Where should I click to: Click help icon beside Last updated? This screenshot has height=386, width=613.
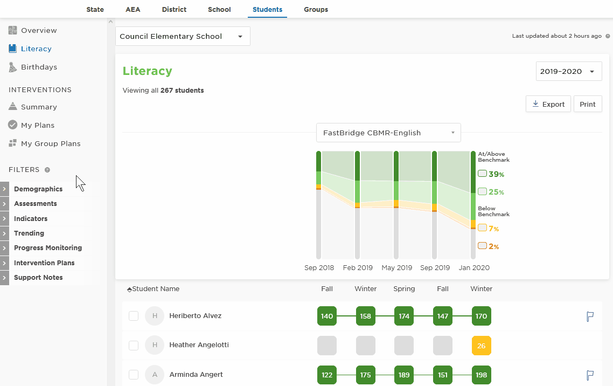click(608, 36)
